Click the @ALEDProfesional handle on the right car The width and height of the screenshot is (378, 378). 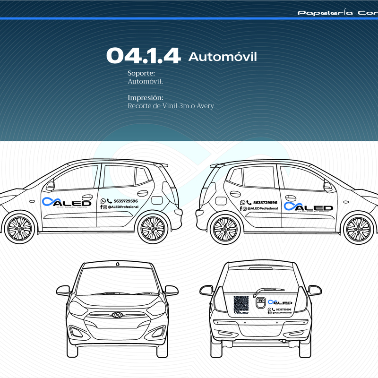[263, 208]
